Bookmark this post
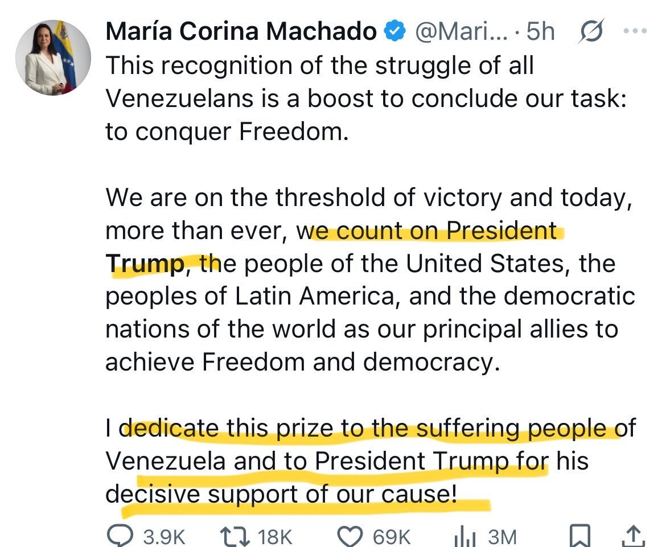 581,536
